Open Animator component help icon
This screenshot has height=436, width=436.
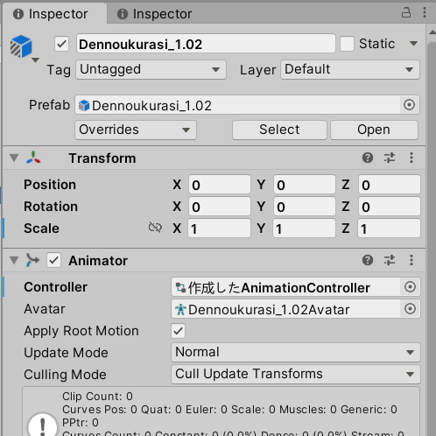(368, 260)
